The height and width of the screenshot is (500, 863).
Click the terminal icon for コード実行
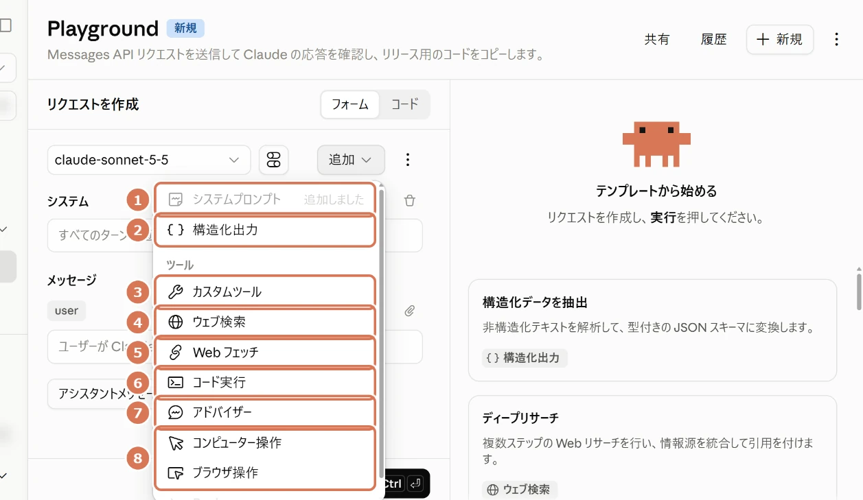pos(176,382)
